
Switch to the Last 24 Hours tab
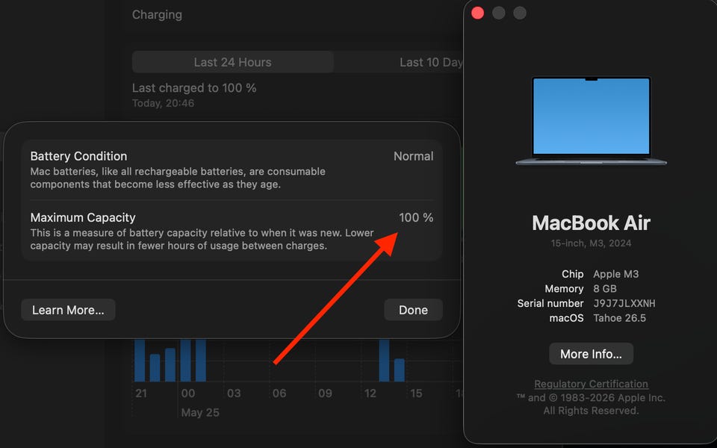[x=233, y=62]
